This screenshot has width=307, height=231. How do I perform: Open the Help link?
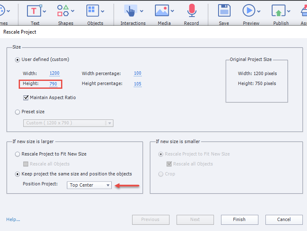pyautogui.click(x=13, y=219)
